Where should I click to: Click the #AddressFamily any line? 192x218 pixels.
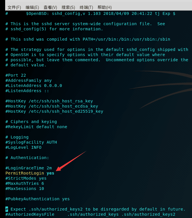pyautogui.click(x=29, y=80)
